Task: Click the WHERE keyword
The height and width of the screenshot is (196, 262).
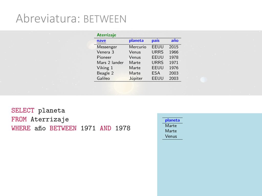Action: (x=21, y=128)
